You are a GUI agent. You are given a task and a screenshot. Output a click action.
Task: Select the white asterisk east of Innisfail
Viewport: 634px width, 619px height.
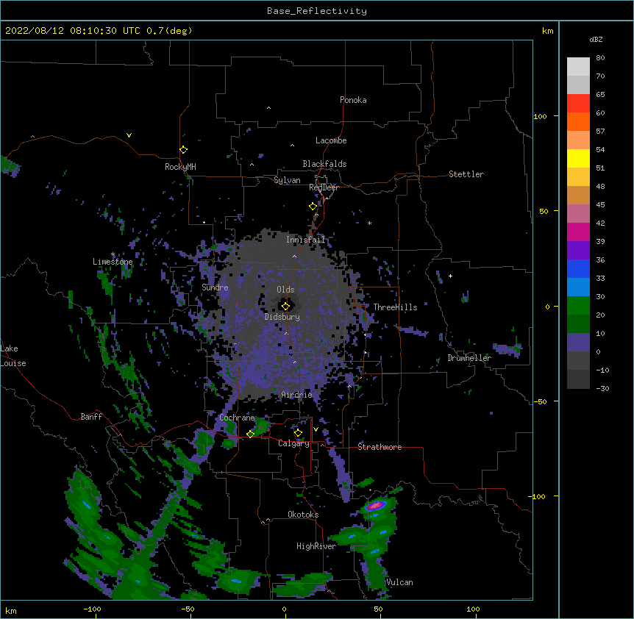369,223
